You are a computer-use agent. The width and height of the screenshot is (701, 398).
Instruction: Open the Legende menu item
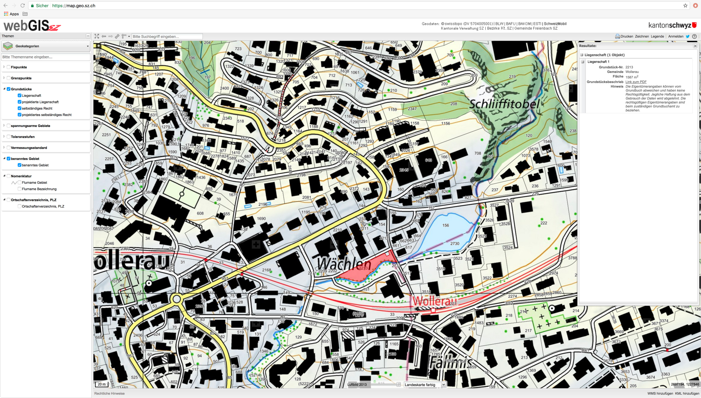tap(657, 36)
